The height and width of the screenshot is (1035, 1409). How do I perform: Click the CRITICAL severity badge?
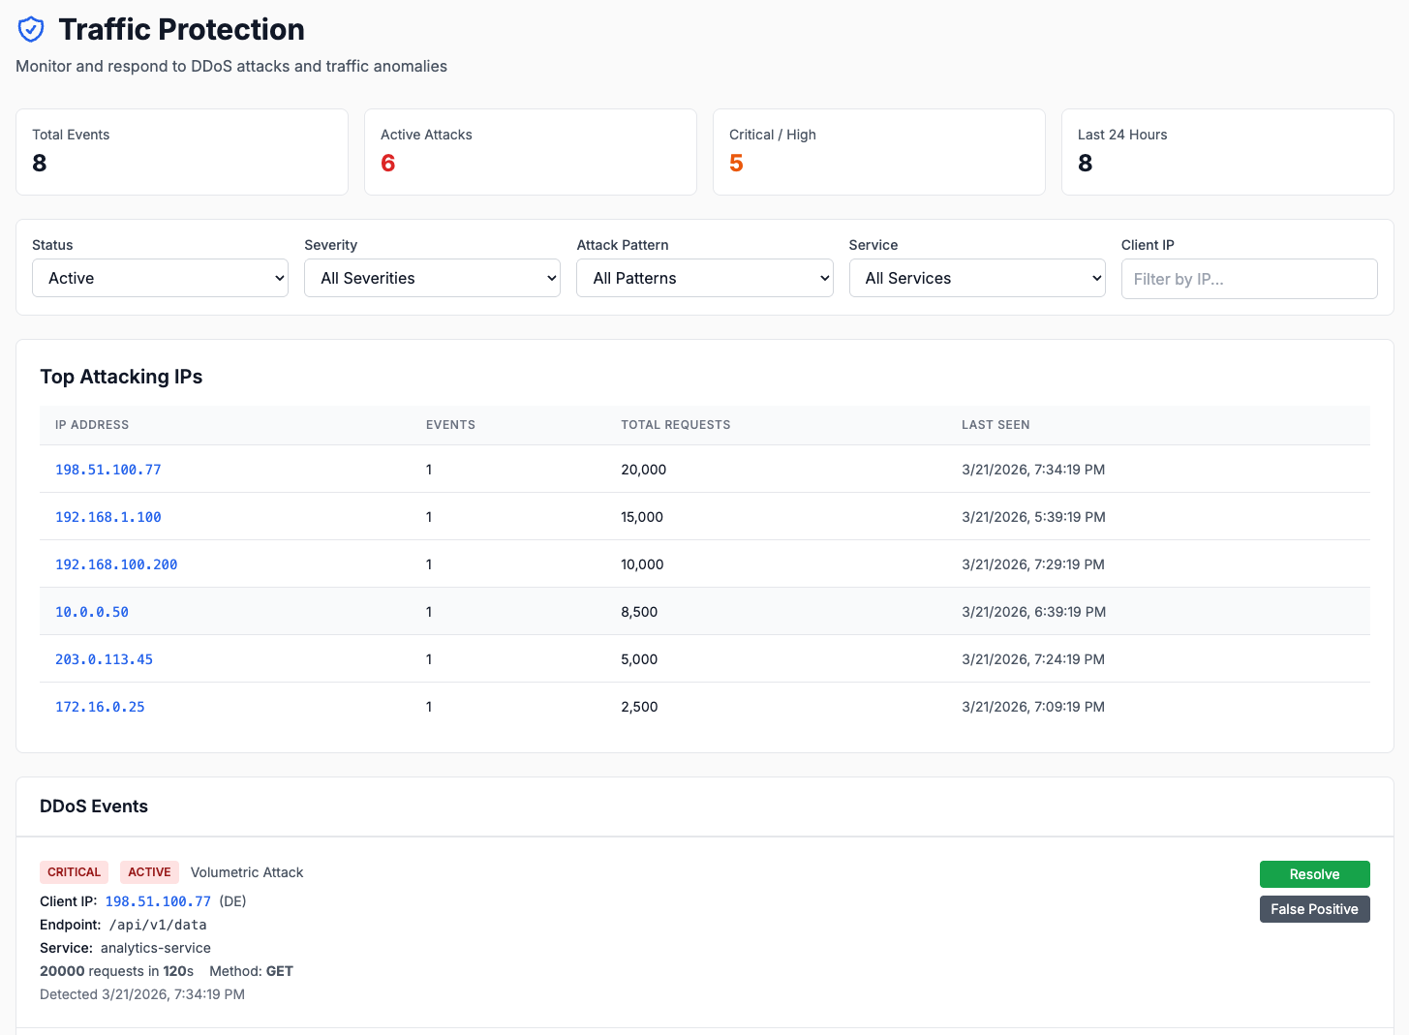point(74,871)
